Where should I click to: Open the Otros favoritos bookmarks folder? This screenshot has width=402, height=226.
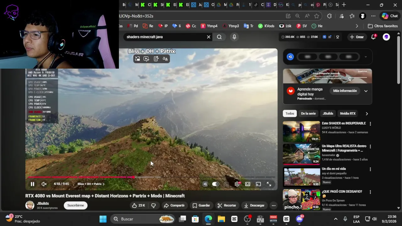(383, 26)
